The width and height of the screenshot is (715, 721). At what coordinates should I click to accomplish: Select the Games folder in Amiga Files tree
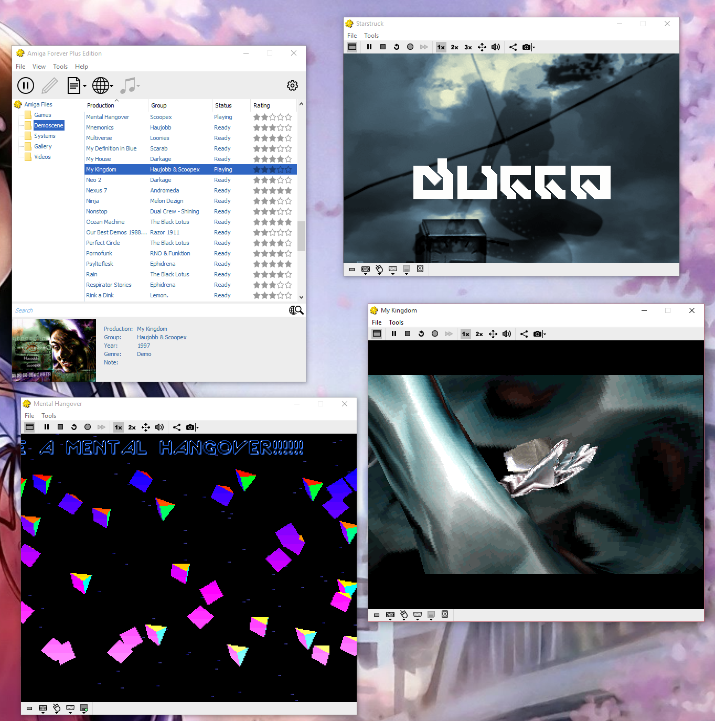click(x=42, y=115)
